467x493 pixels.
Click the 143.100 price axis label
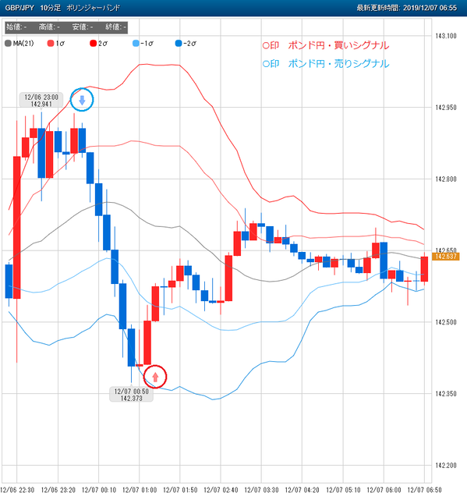coord(446,36)
